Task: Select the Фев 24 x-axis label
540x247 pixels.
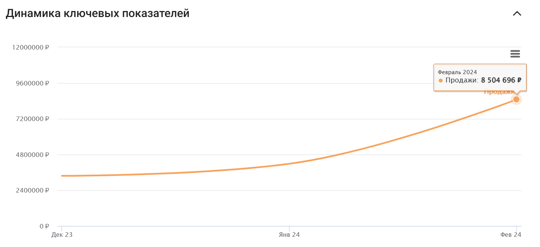Action: click(511, 235)
